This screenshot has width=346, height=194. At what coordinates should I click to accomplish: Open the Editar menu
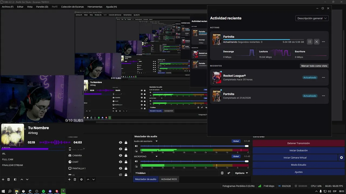tap(20, 7)
